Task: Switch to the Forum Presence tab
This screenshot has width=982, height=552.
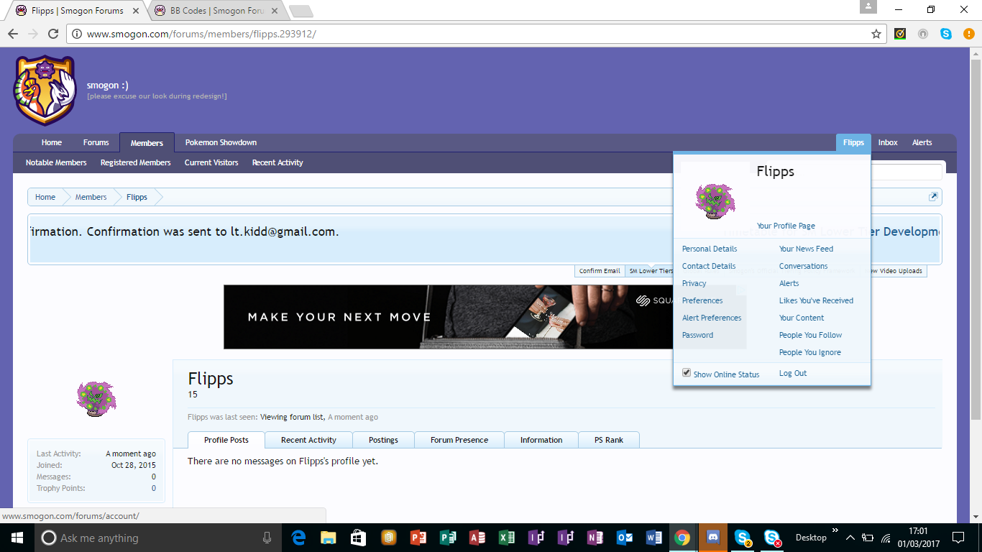Action: pyautogui.click(x=459, y=440)
